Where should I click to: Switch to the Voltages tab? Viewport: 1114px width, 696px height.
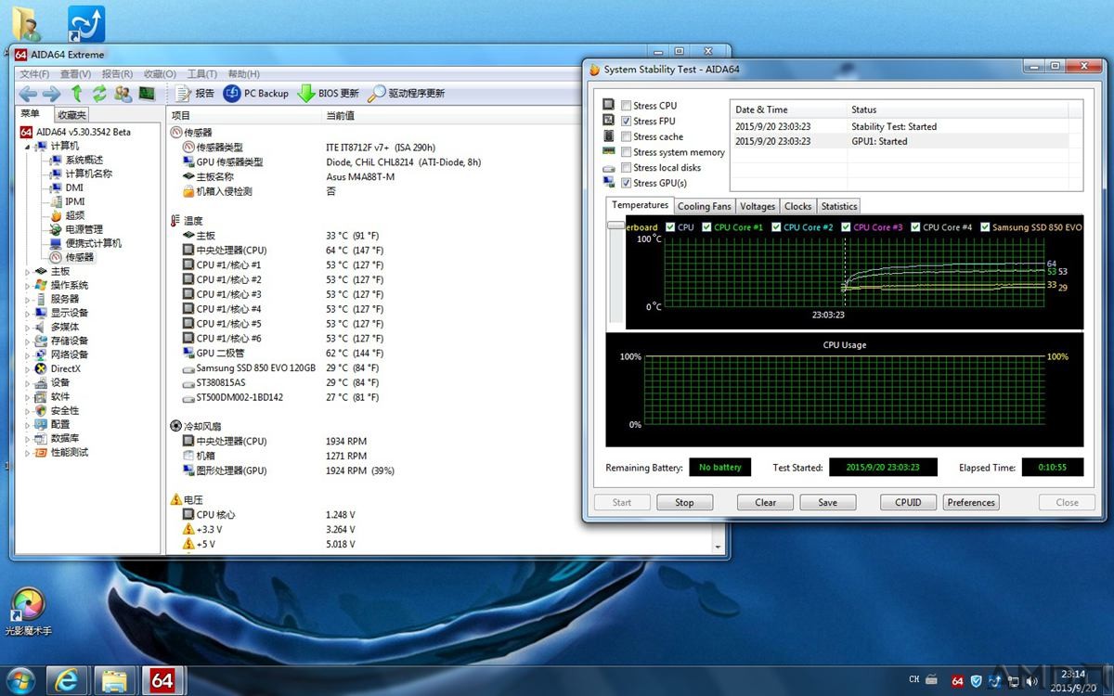click(x=758, y=206)
